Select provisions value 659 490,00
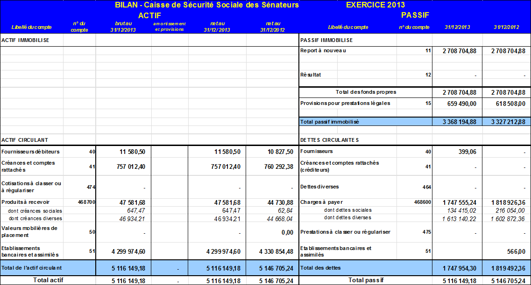Image resolution: width=531 pixels, height=285 pixels. [x=459, y=104]
